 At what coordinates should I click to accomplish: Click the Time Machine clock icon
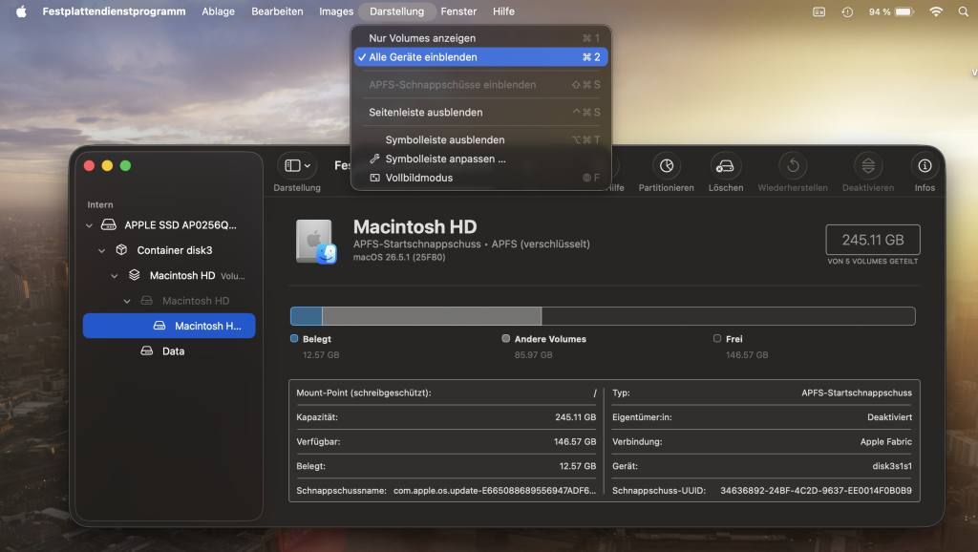point(847,11)
